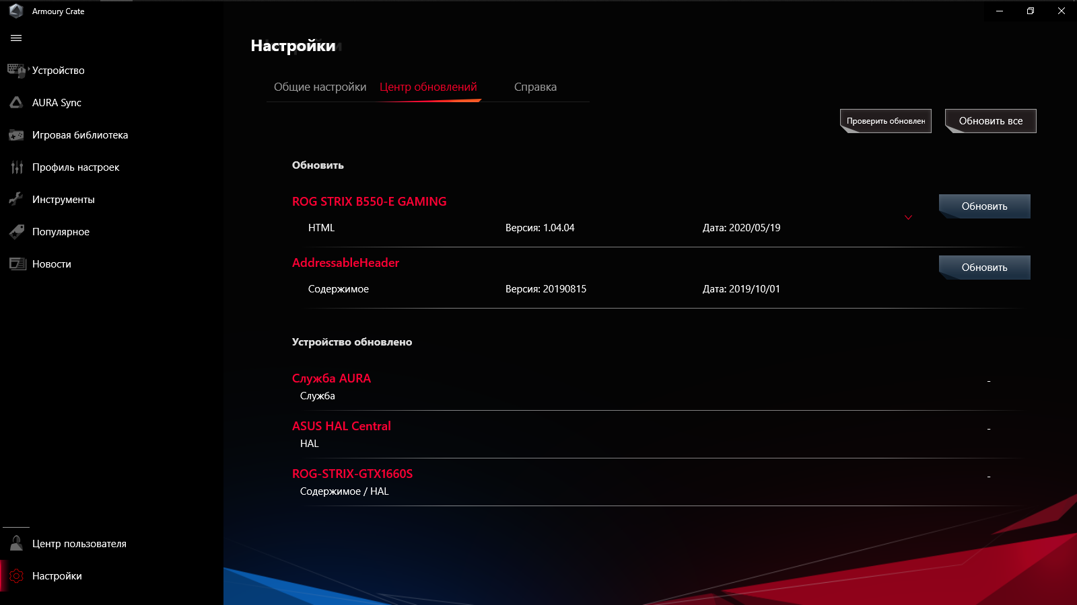Click the Устройство обновлено heading
This screenshot has width=1077, height=605.
pyautogui.click(x=352, y=342)
